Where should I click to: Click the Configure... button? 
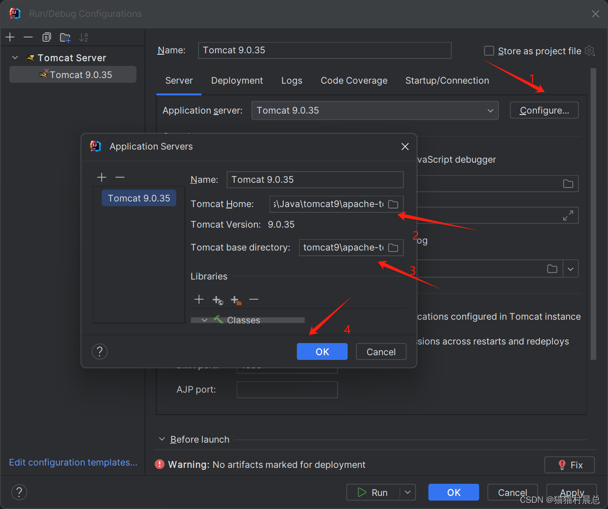(544, 110)
